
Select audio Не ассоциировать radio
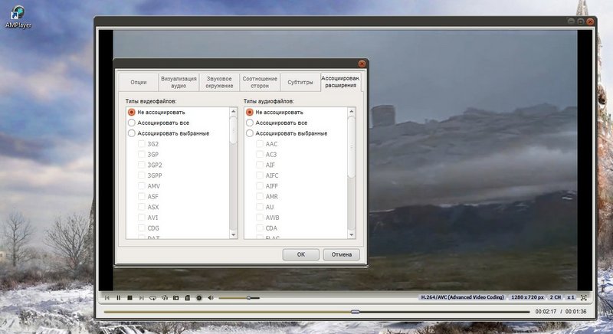click(250, 112)
